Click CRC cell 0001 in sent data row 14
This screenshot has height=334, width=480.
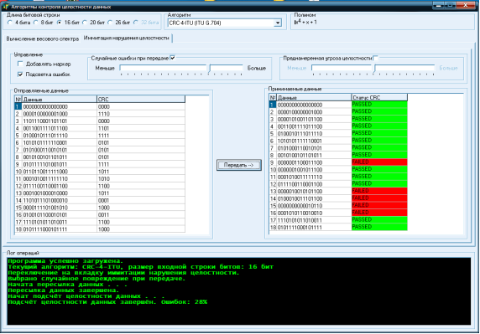[141, 201]
